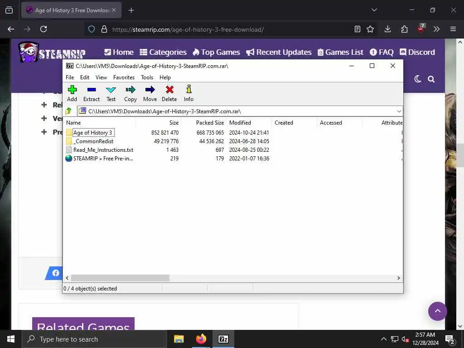
Task: Open the Home link on SteamRIP
Action: click(x=119, y=52)
